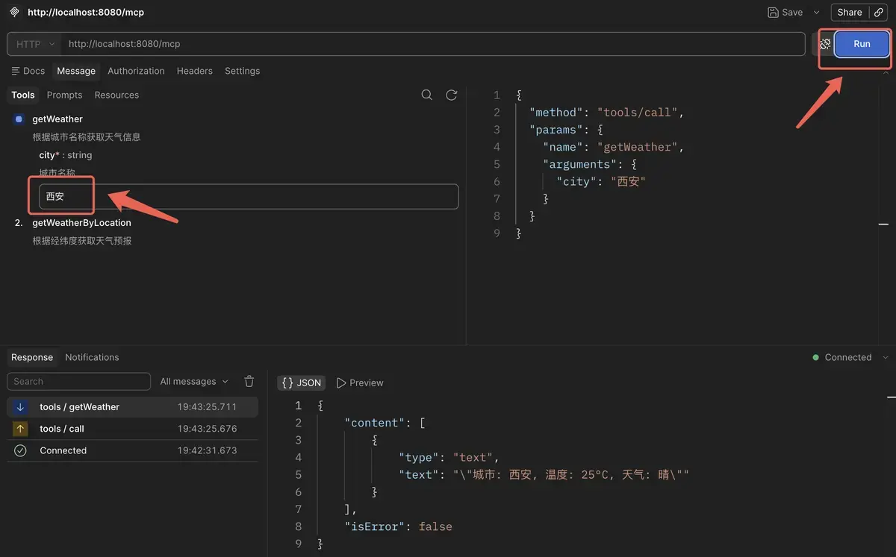This screenshot has height=557, width=896.
Task: Switch to the Prompts tab
Action: 64,95
